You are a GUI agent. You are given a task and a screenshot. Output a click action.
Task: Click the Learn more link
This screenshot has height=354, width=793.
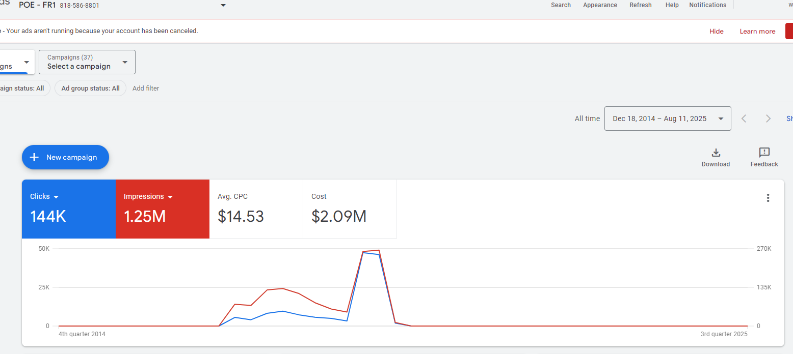[x=757, y=32]
